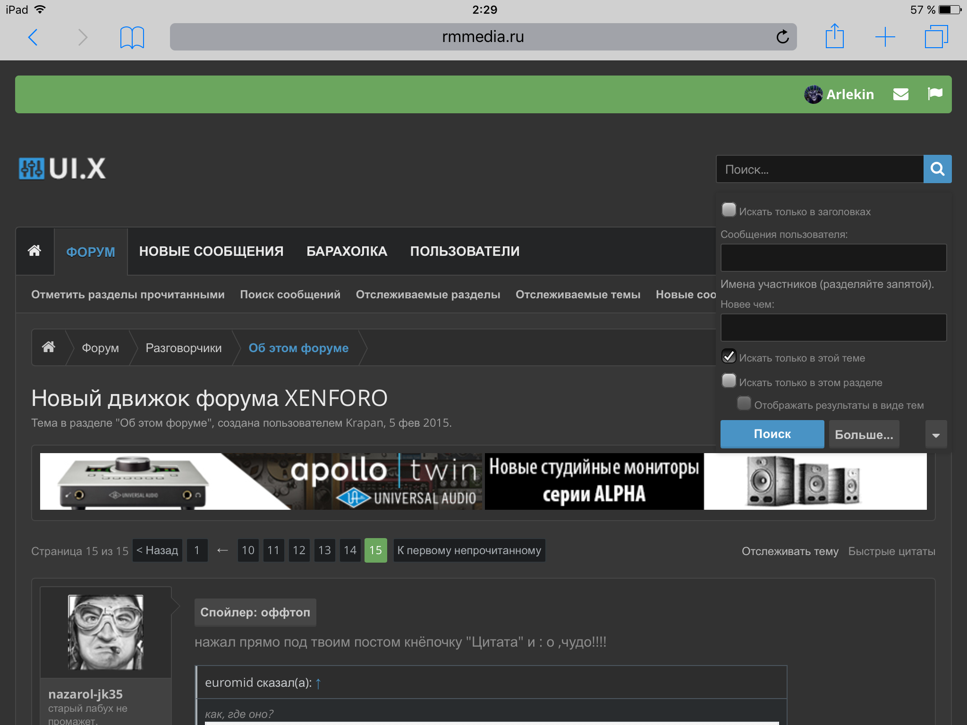
Task: Open the Arlekin user menu
Action: pos(840,94)
